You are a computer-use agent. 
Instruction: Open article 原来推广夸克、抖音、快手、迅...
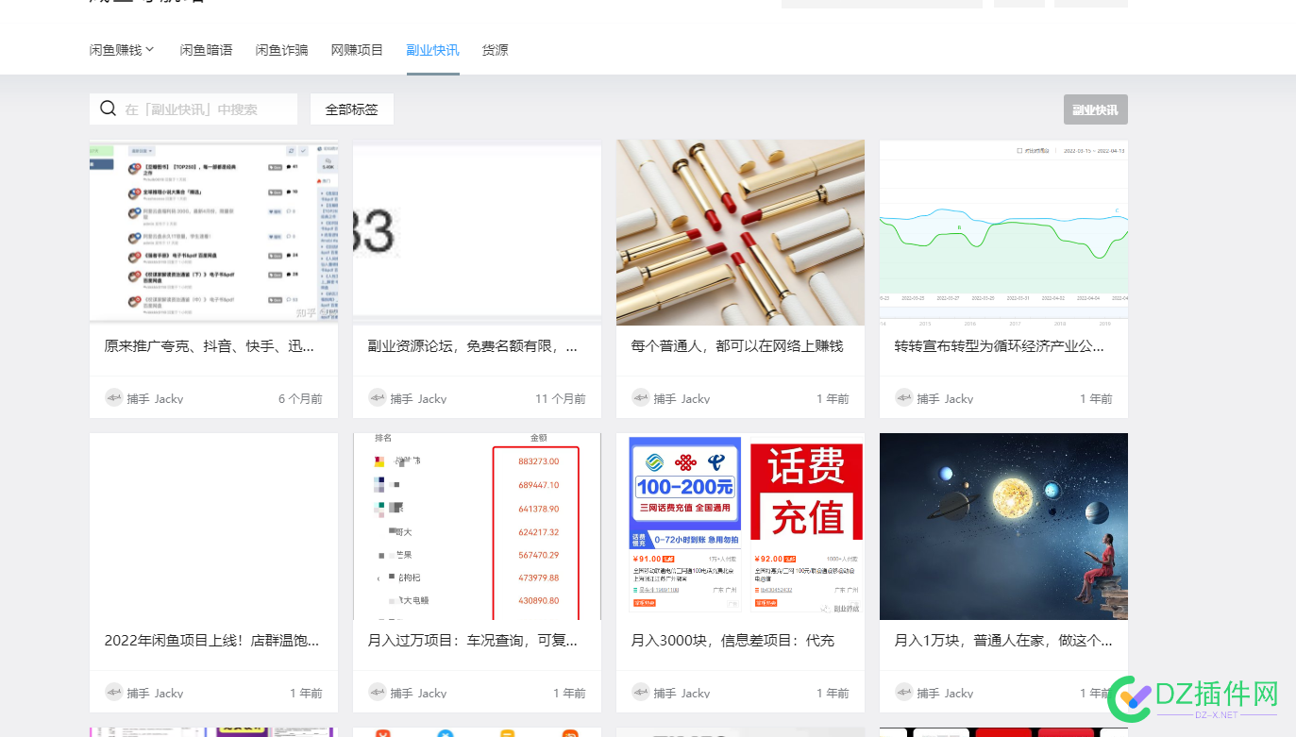coord(209,346)
